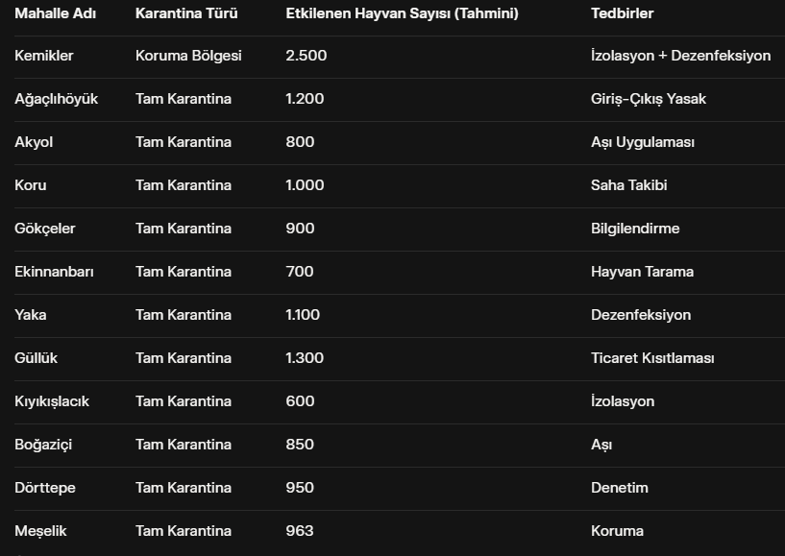Click the Hayvan Tarama measure cell
785x556 pixels.
pyautogui.click(x=642, y=272)
